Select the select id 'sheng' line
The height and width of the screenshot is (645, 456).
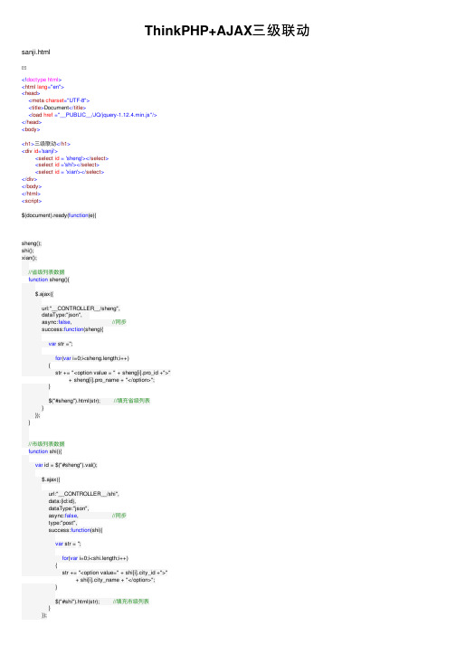pyautogui.click(x=72, y=158)
